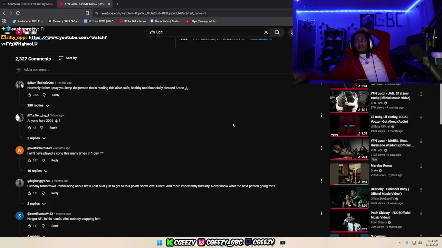Like the @bighungry6738 comment
The height and width of the screenshot is (248, 442).
29,193
